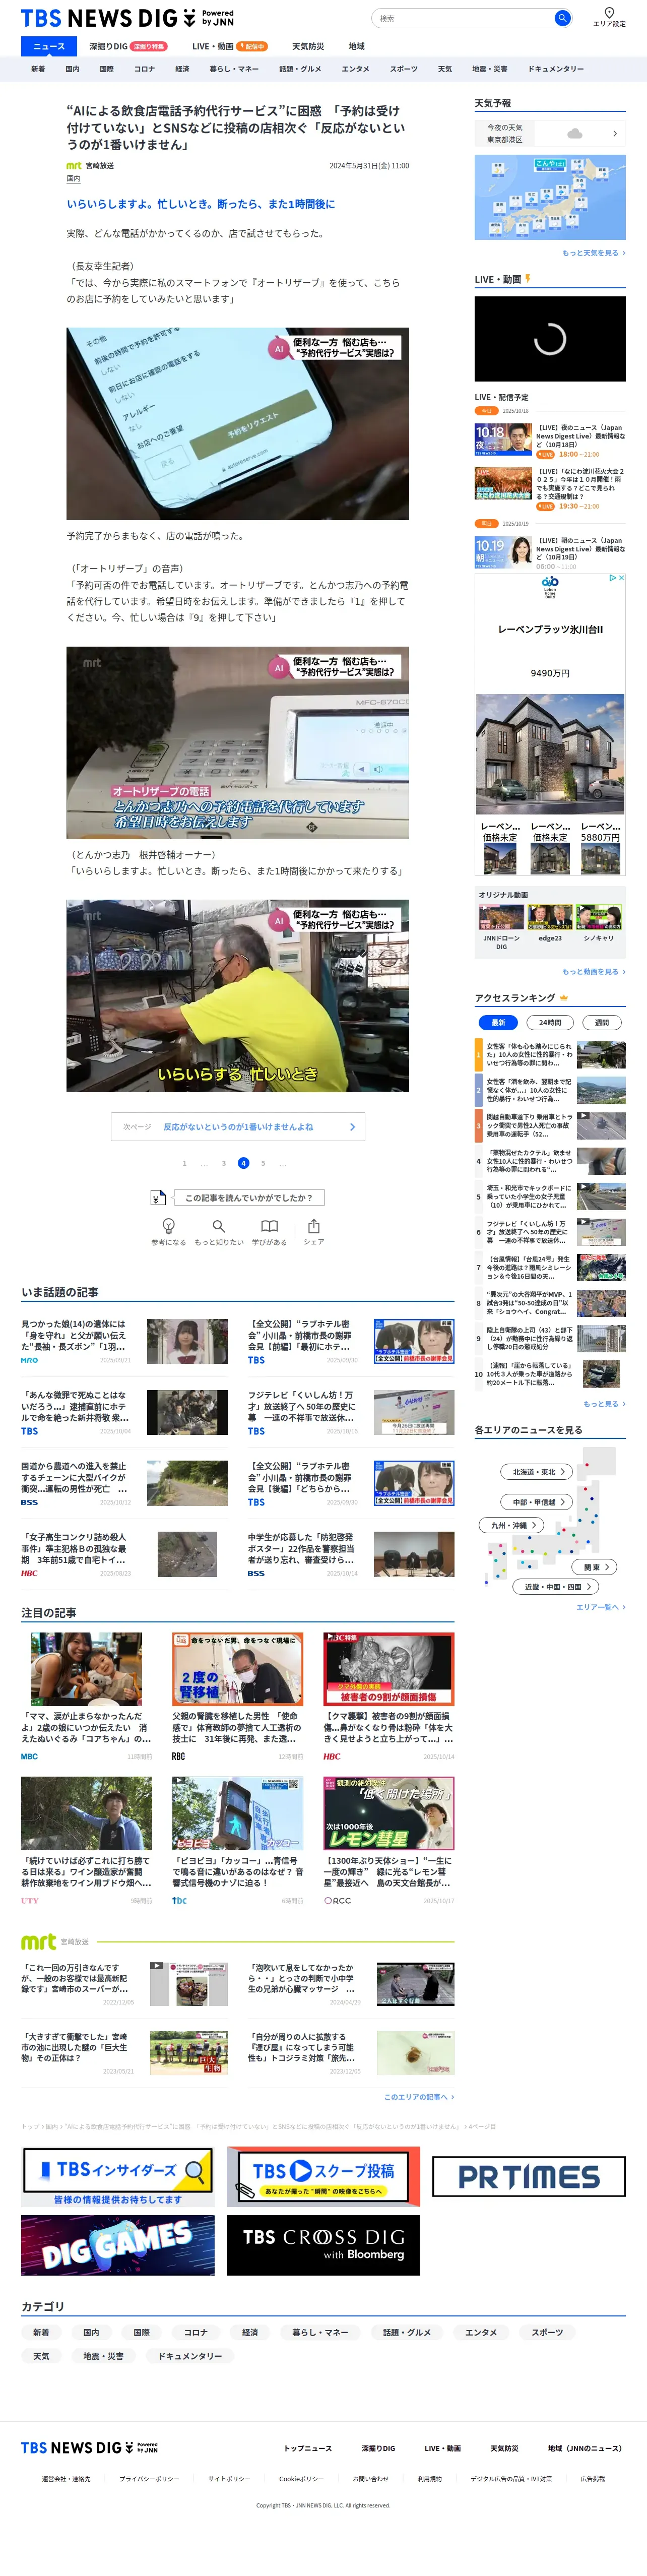
Task: Open ranking item 1 女性客 article
Action: (x=550, y=1054)
